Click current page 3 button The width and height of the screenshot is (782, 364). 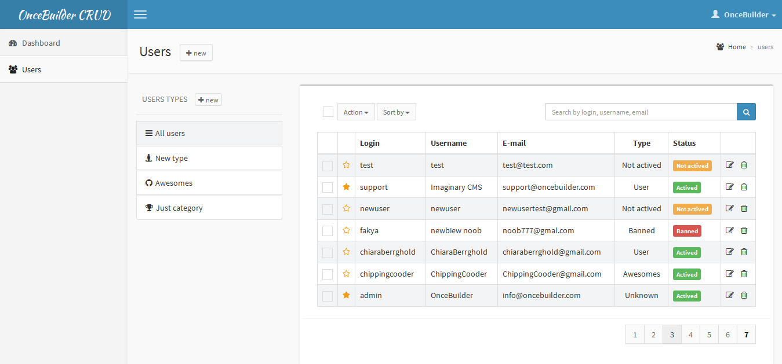pyautogui.click(x=672, y=334)
